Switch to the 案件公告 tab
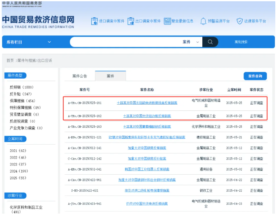277x217 pixels. pos(79,76)
